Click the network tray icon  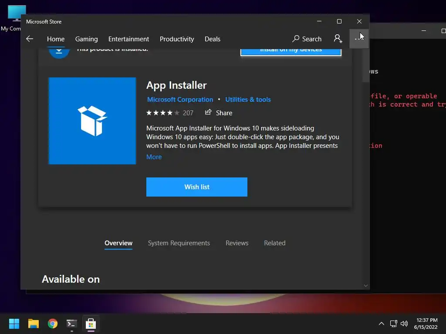(x=394, y=324)
